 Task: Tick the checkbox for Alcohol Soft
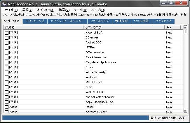[x=6, y=33]
